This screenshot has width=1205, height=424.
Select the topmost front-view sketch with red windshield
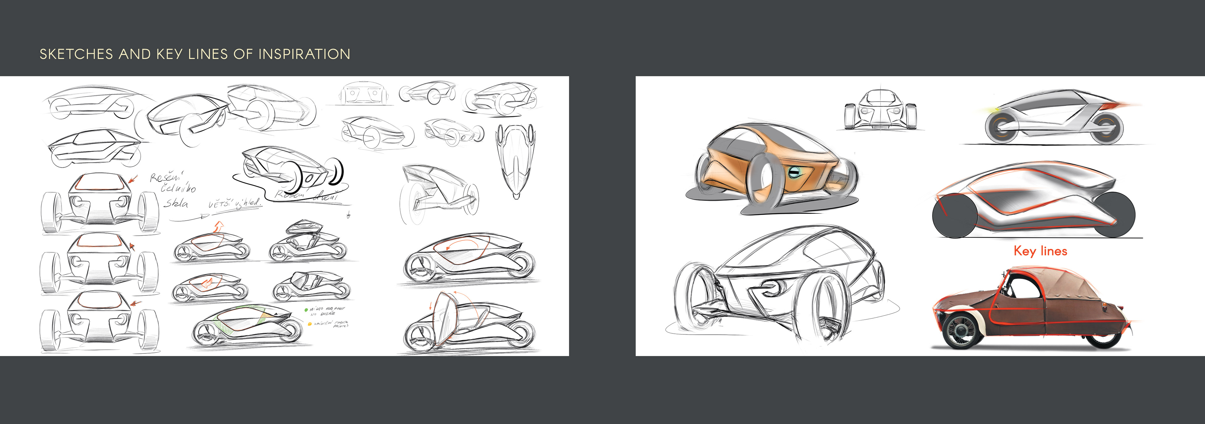click(99, 202)
